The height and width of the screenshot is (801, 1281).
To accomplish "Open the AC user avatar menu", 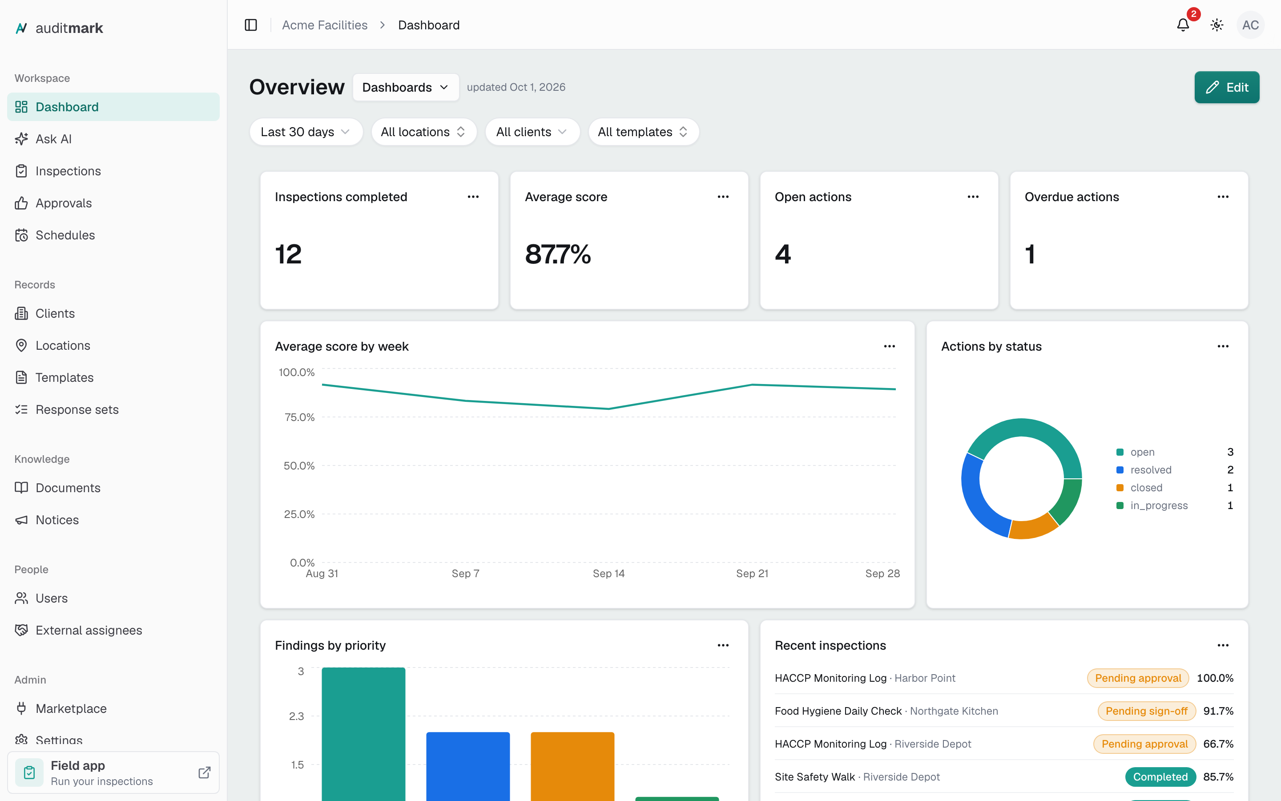I will pyautogui.click(x=1250, y=25).
